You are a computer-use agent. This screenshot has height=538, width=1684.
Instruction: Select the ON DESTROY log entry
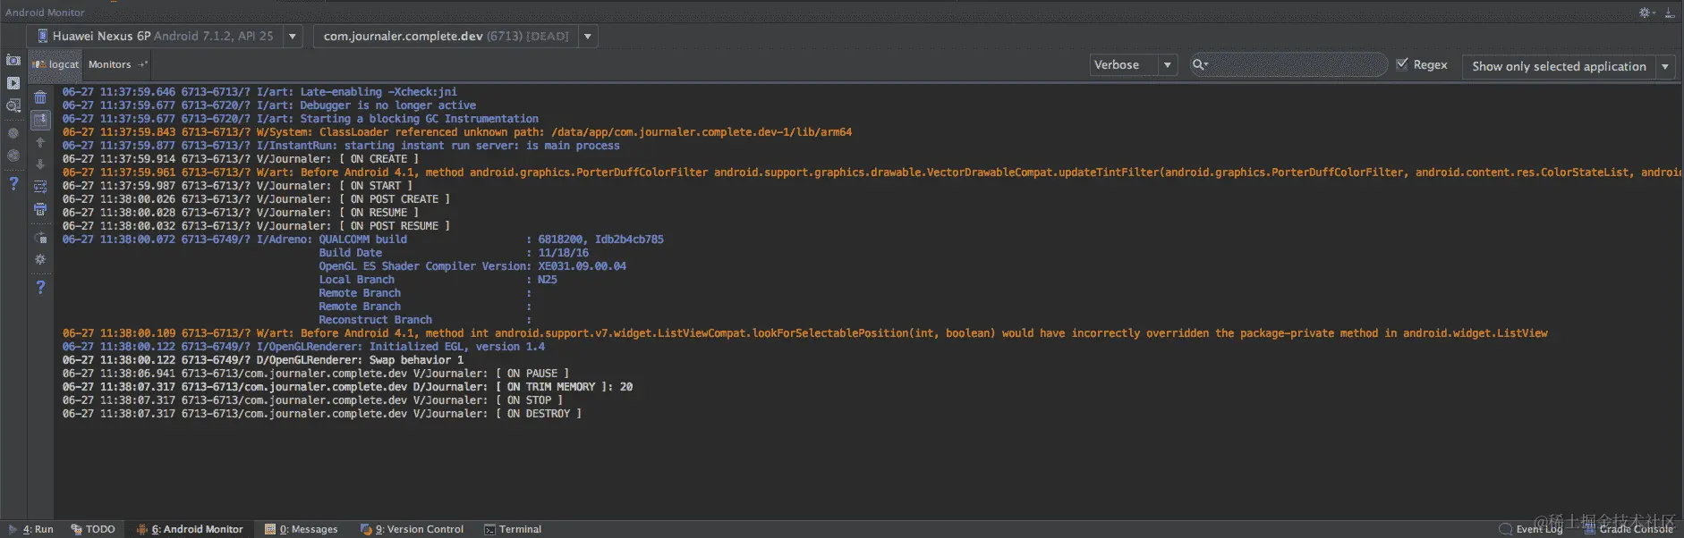click(x=322, y=414)
